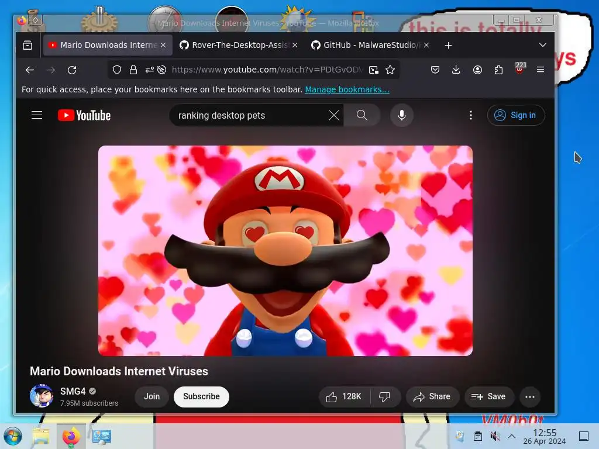Screen dimensions: 599x449
Task: Go to YouTube home via logo
Action: tap(84, 115)
